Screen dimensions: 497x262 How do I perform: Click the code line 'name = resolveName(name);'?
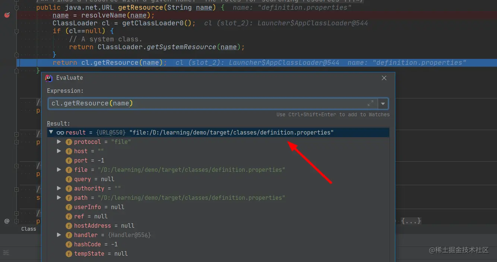(104, 15)
